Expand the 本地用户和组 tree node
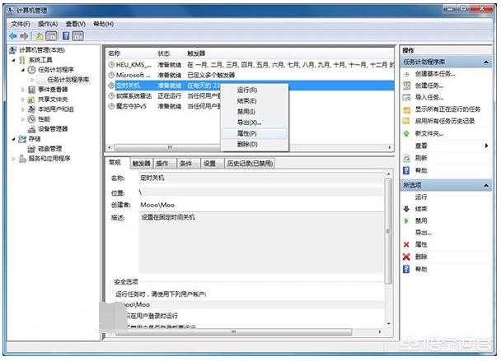Image resolution: width=501 pixels, height=361 pixels. pyautogui.click(x=23, y=109)
